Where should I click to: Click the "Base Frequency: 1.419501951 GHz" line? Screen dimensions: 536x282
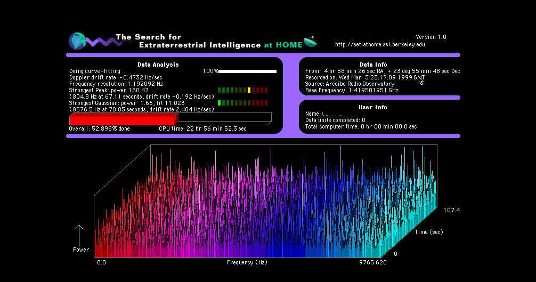(x=352, y=90)
